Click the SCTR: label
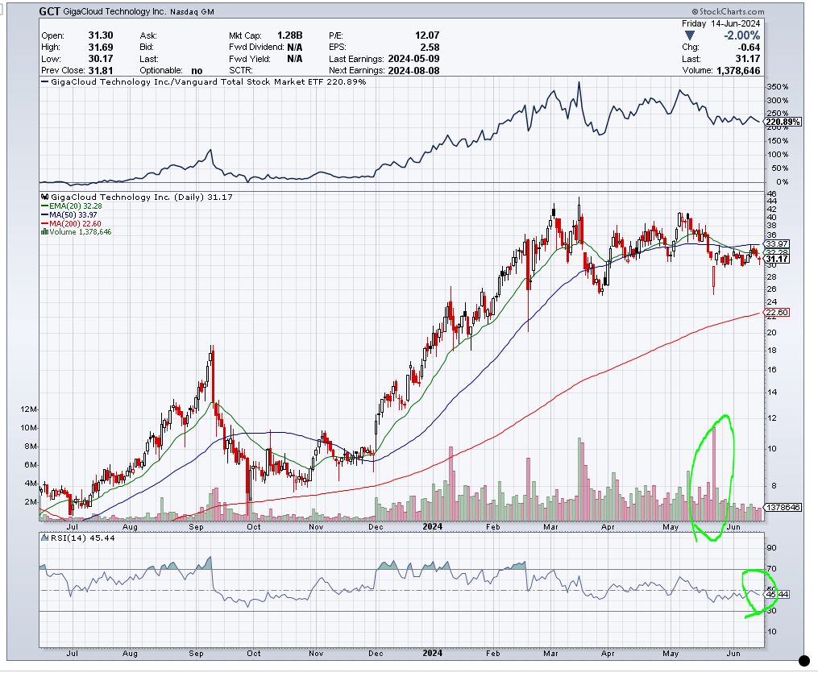818x673 pixels. 240,70
